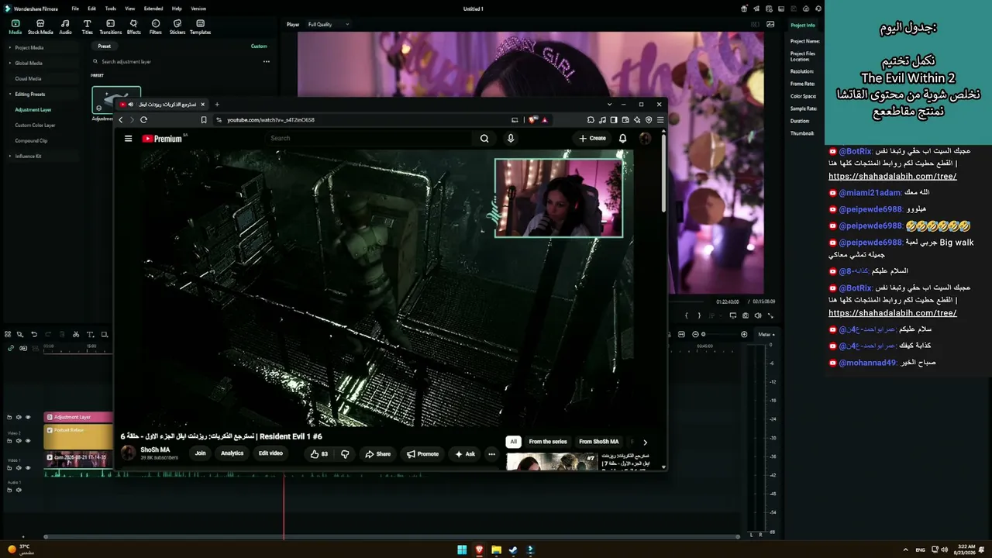The width and height of the screenshot is (992, 558).
Task: Click the timeline horizontal scrollbar
Action: (391, 536)
